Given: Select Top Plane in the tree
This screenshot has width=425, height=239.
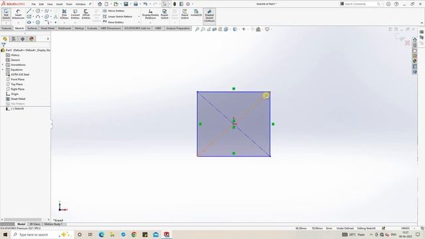Looking at the screenshot, I should point(15,84).
